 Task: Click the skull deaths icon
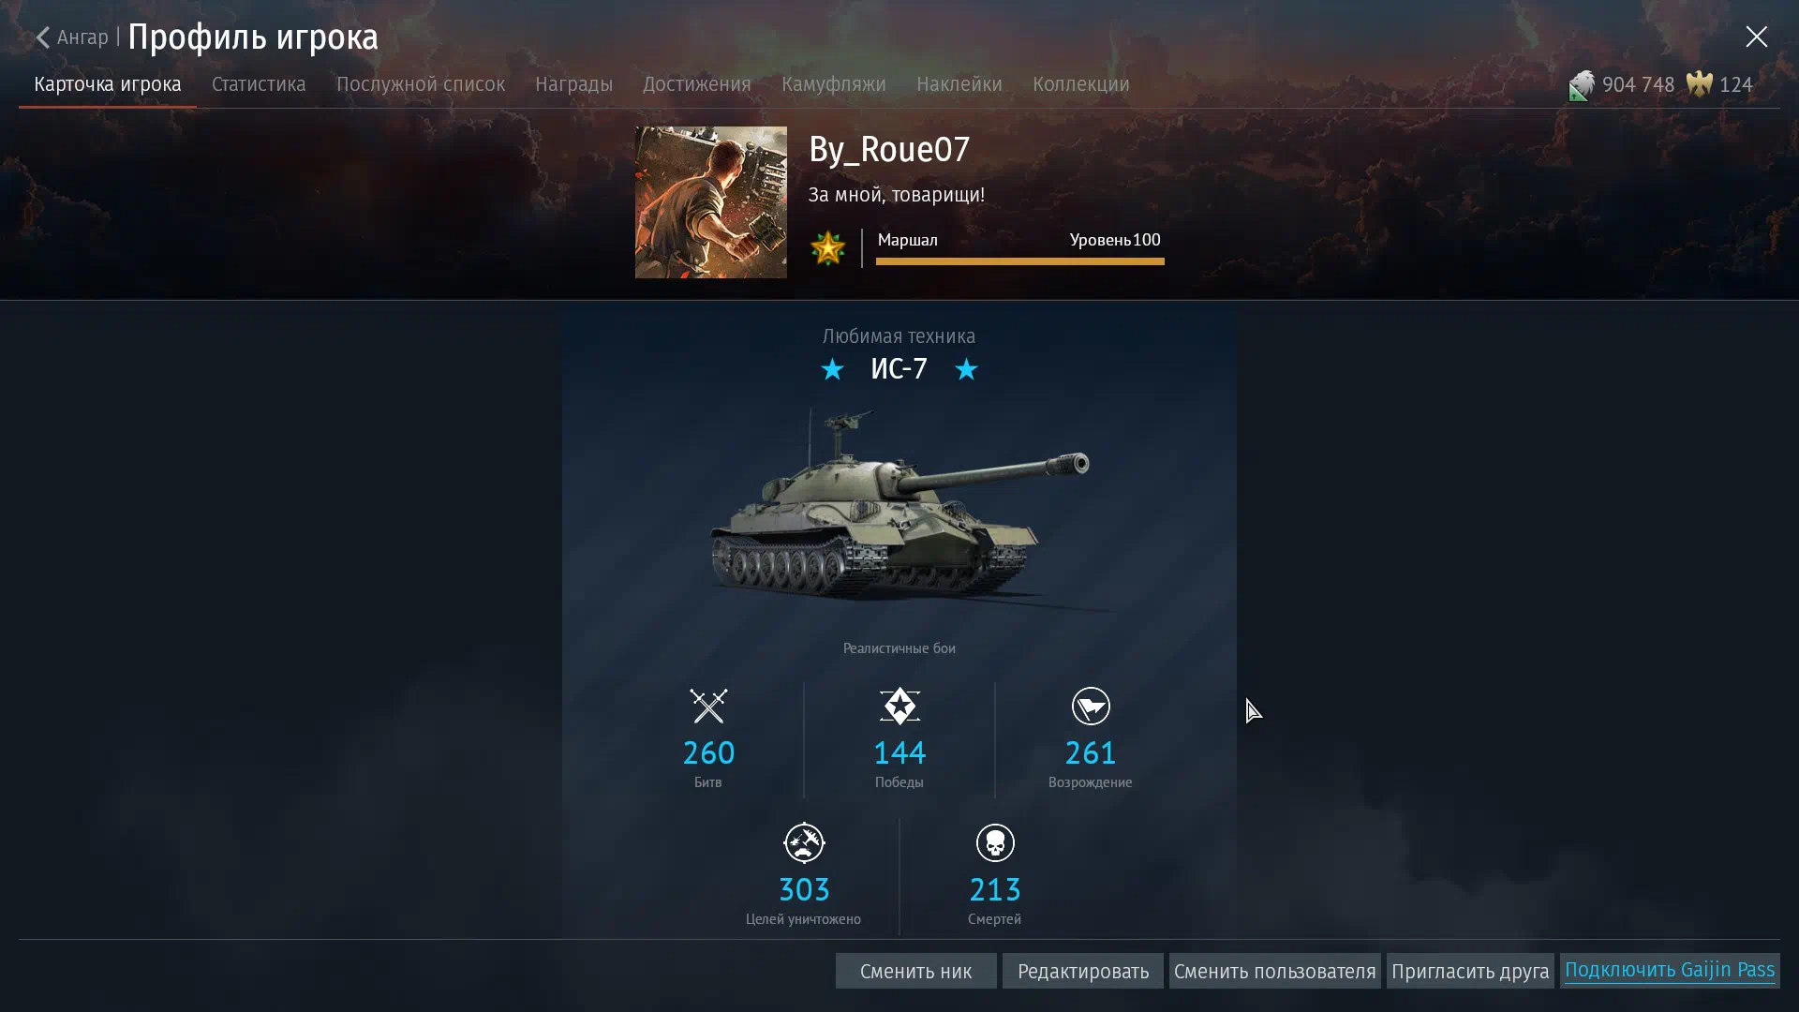(x=995, y=842)
